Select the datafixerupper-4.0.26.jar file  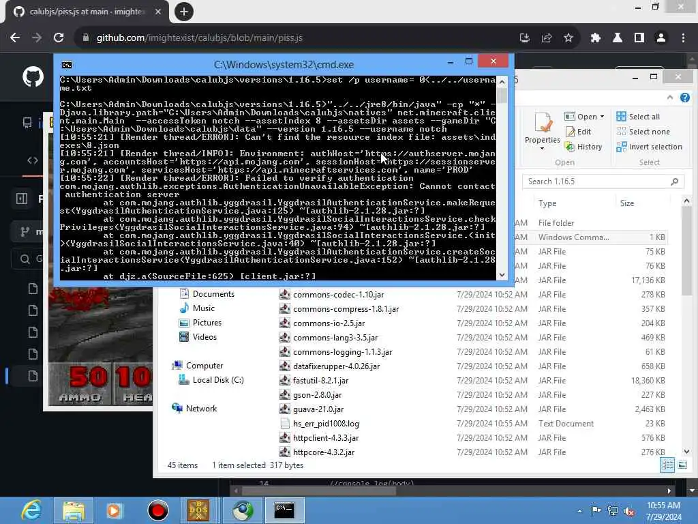click(x=330, y=366)
